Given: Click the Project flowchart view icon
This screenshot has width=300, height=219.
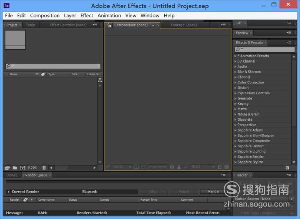Looking at the screenshot, I should pyautogui.click(x=100, y=80).
